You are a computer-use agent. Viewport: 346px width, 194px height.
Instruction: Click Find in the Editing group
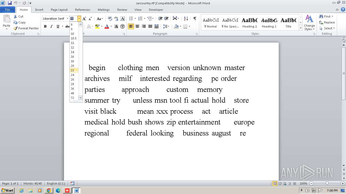(x=326, y=16)
